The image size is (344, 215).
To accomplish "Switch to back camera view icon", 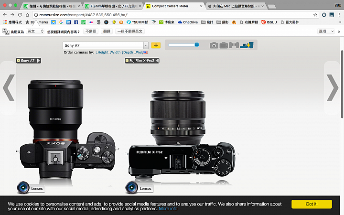I will [x=224, y=45].
